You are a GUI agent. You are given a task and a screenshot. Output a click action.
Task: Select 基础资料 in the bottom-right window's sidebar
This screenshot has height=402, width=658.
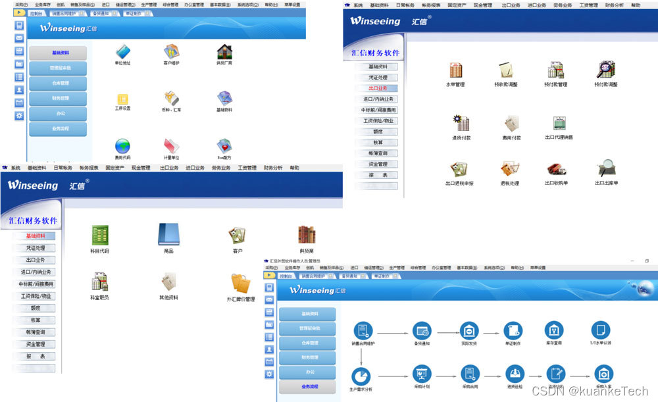[307, 314]
